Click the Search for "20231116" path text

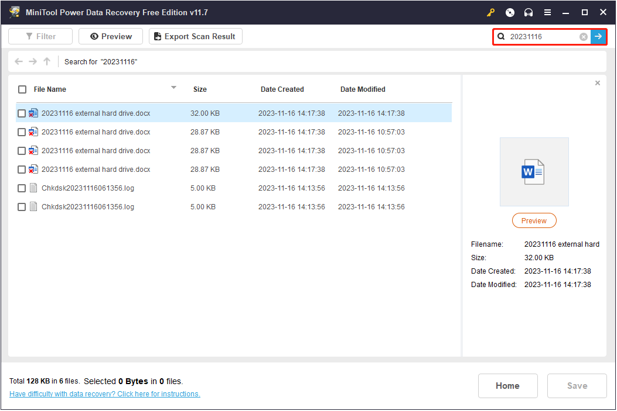tap(101, 61)
